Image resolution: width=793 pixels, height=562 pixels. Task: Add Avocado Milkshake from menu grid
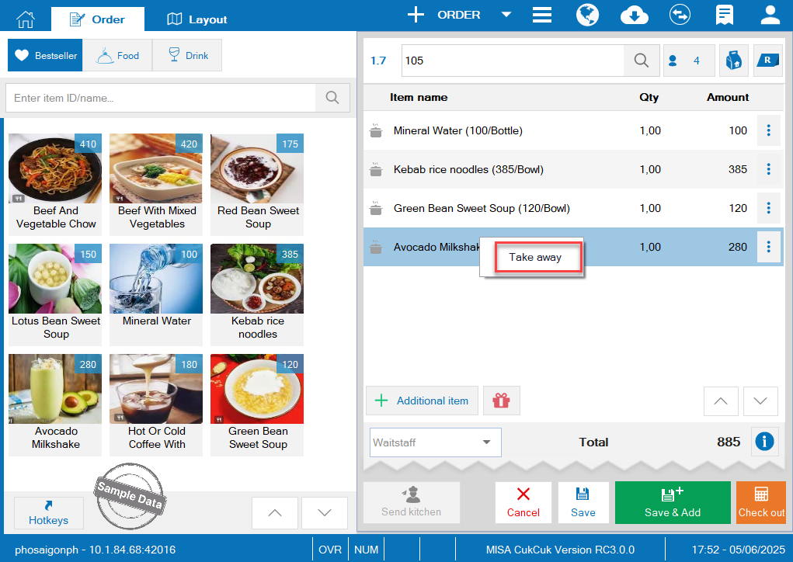pos(55,404)
